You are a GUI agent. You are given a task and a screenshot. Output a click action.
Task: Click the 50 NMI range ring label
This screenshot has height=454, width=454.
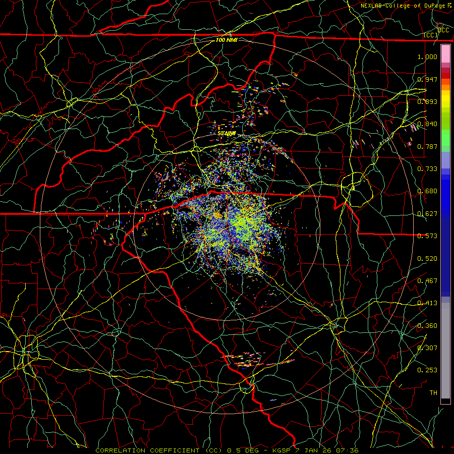226,134
